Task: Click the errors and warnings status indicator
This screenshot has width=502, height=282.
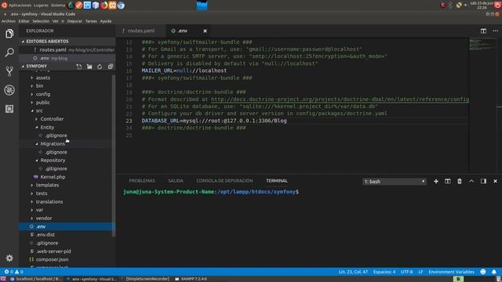Action: tap(14, 272)
